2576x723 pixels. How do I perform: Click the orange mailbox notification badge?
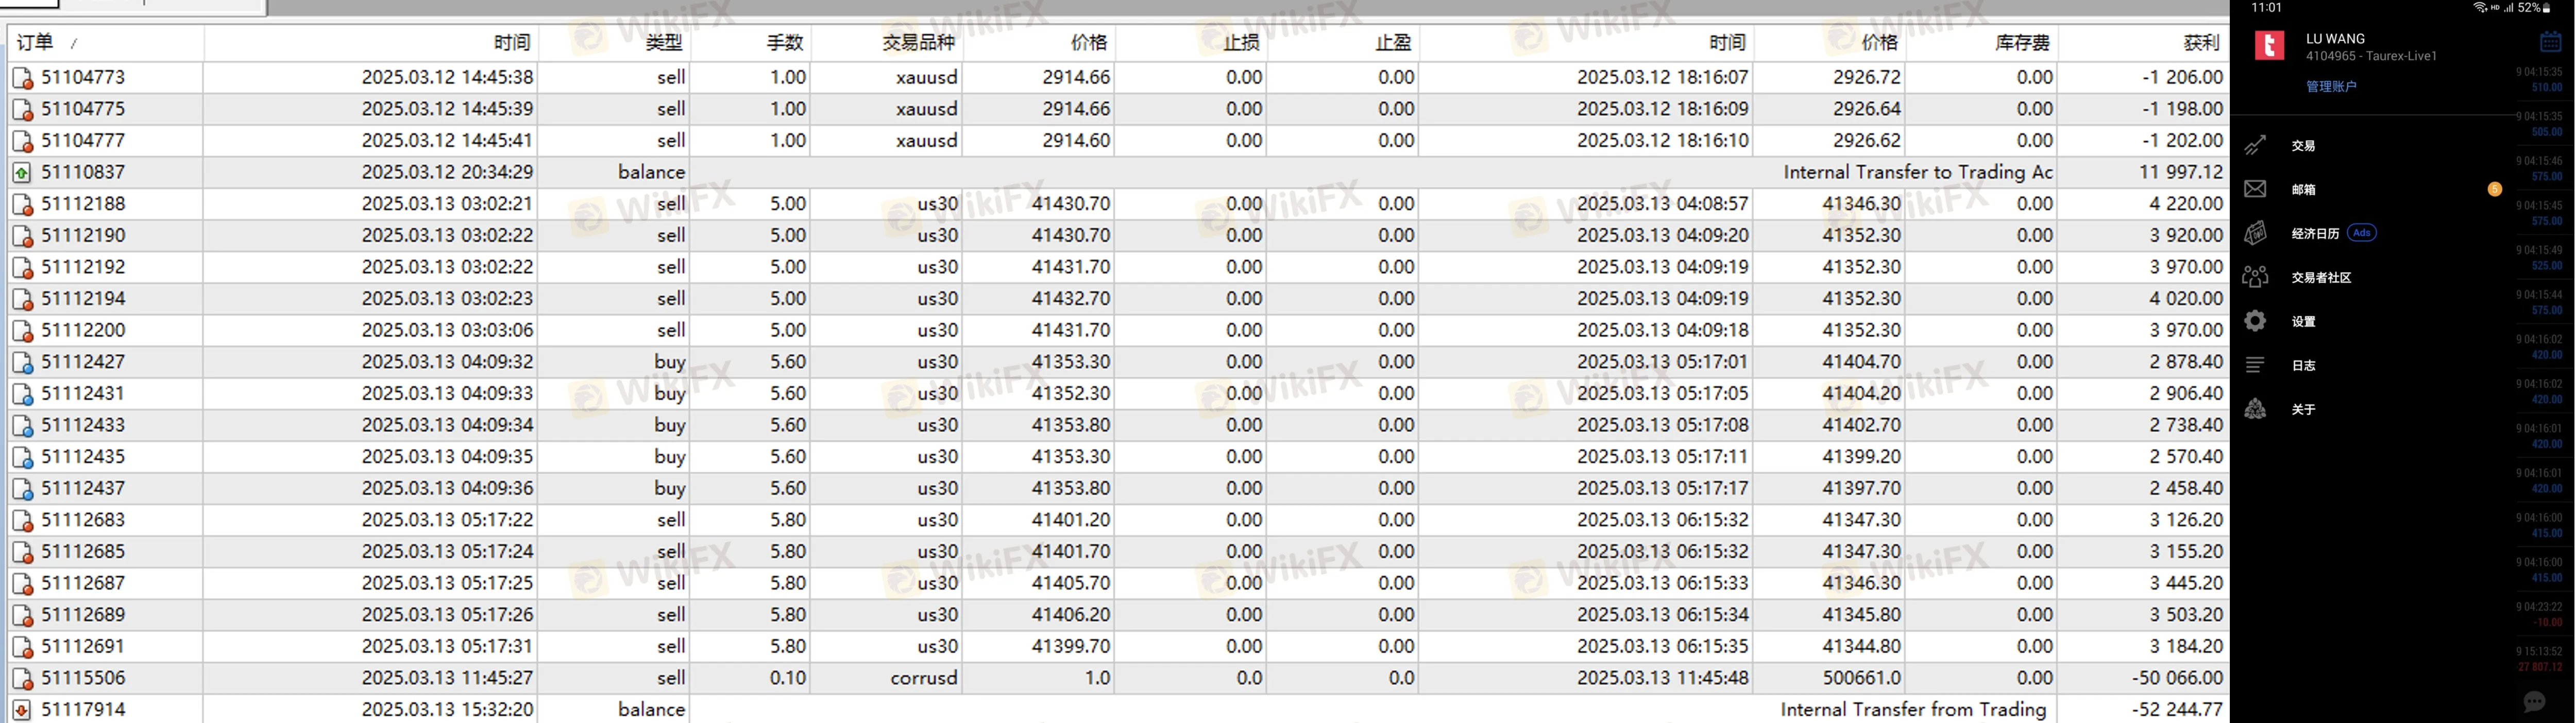click(2494, 189)
